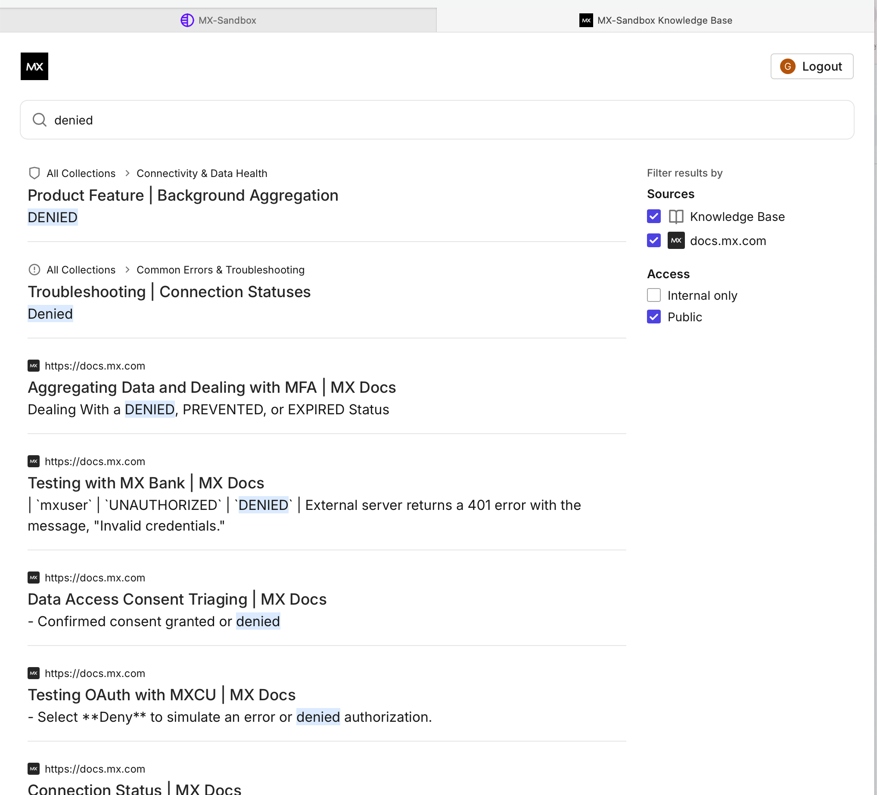Click the docs.mx.com MX source icon
The image size is (877, 795).
(x=676, y=240)
